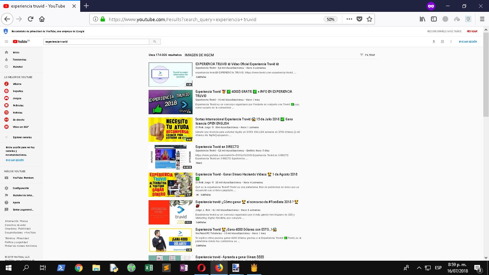The width and height of the screenshot is (489, 275).
Task: Click INICIAR SESIÓN in the YouTube header
Action: 468,42
